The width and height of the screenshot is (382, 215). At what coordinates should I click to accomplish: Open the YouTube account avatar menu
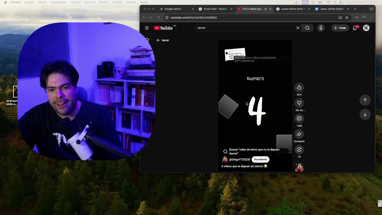click(x=366, y=28)
